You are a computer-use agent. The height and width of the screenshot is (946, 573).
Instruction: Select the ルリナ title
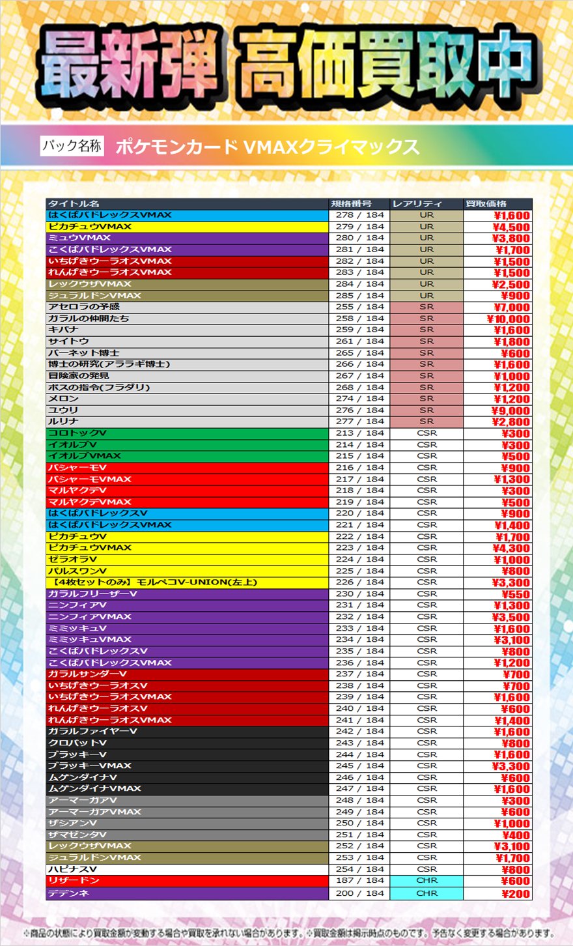pos(188,422)
